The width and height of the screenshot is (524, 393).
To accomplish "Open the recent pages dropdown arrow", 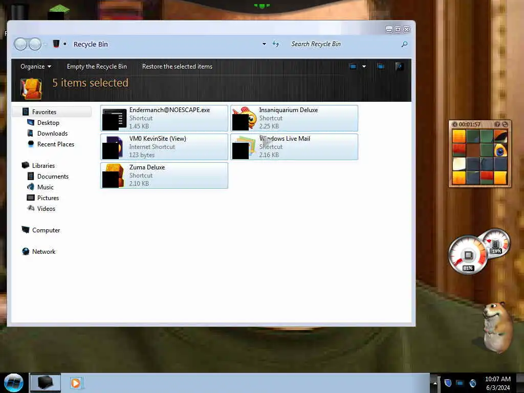I will coord(45,44).
